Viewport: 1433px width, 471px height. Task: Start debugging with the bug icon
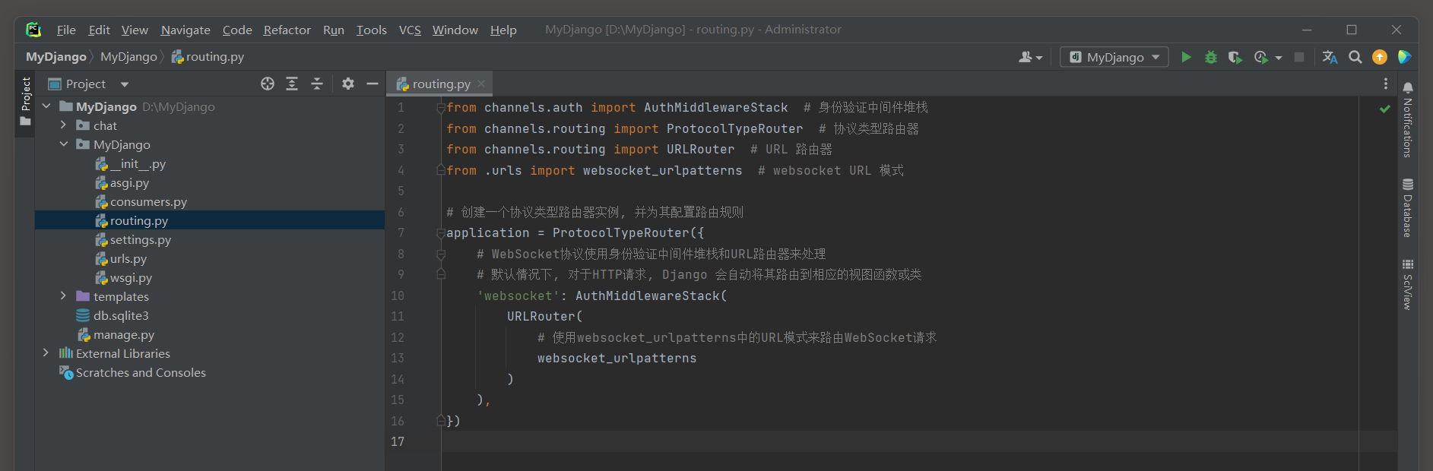coord(1210,57)
